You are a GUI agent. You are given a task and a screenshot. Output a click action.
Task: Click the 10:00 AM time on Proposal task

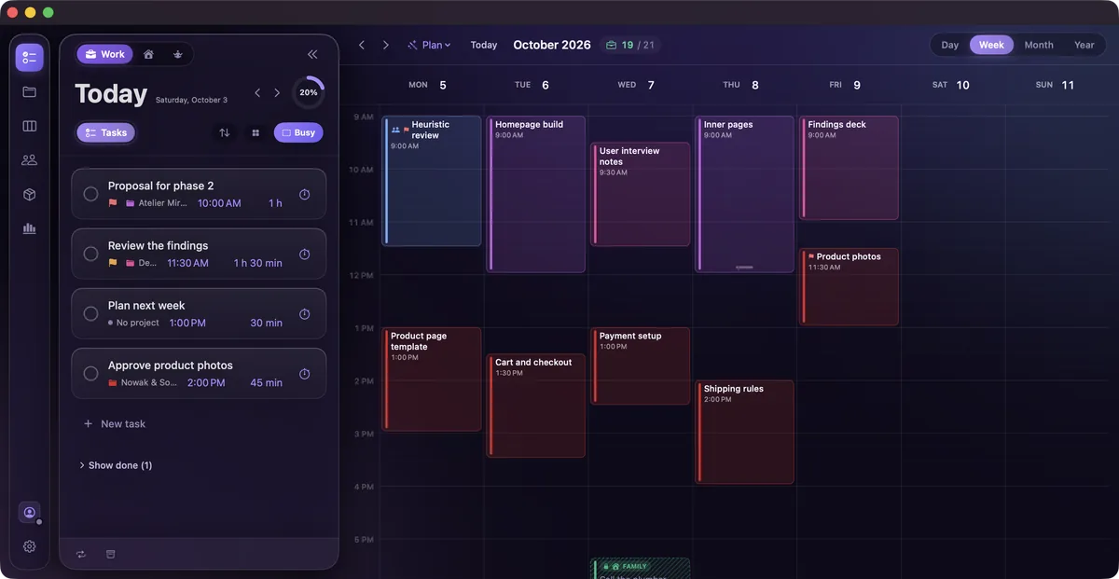click(219, 203)
